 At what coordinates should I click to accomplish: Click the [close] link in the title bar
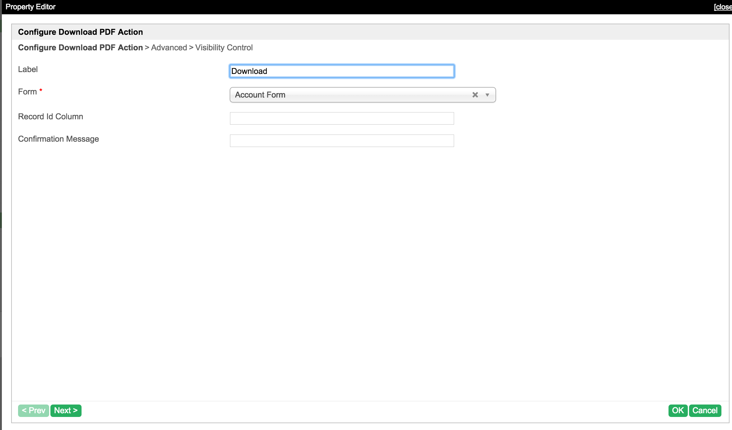pyautogui.click(x=723, y=7)
